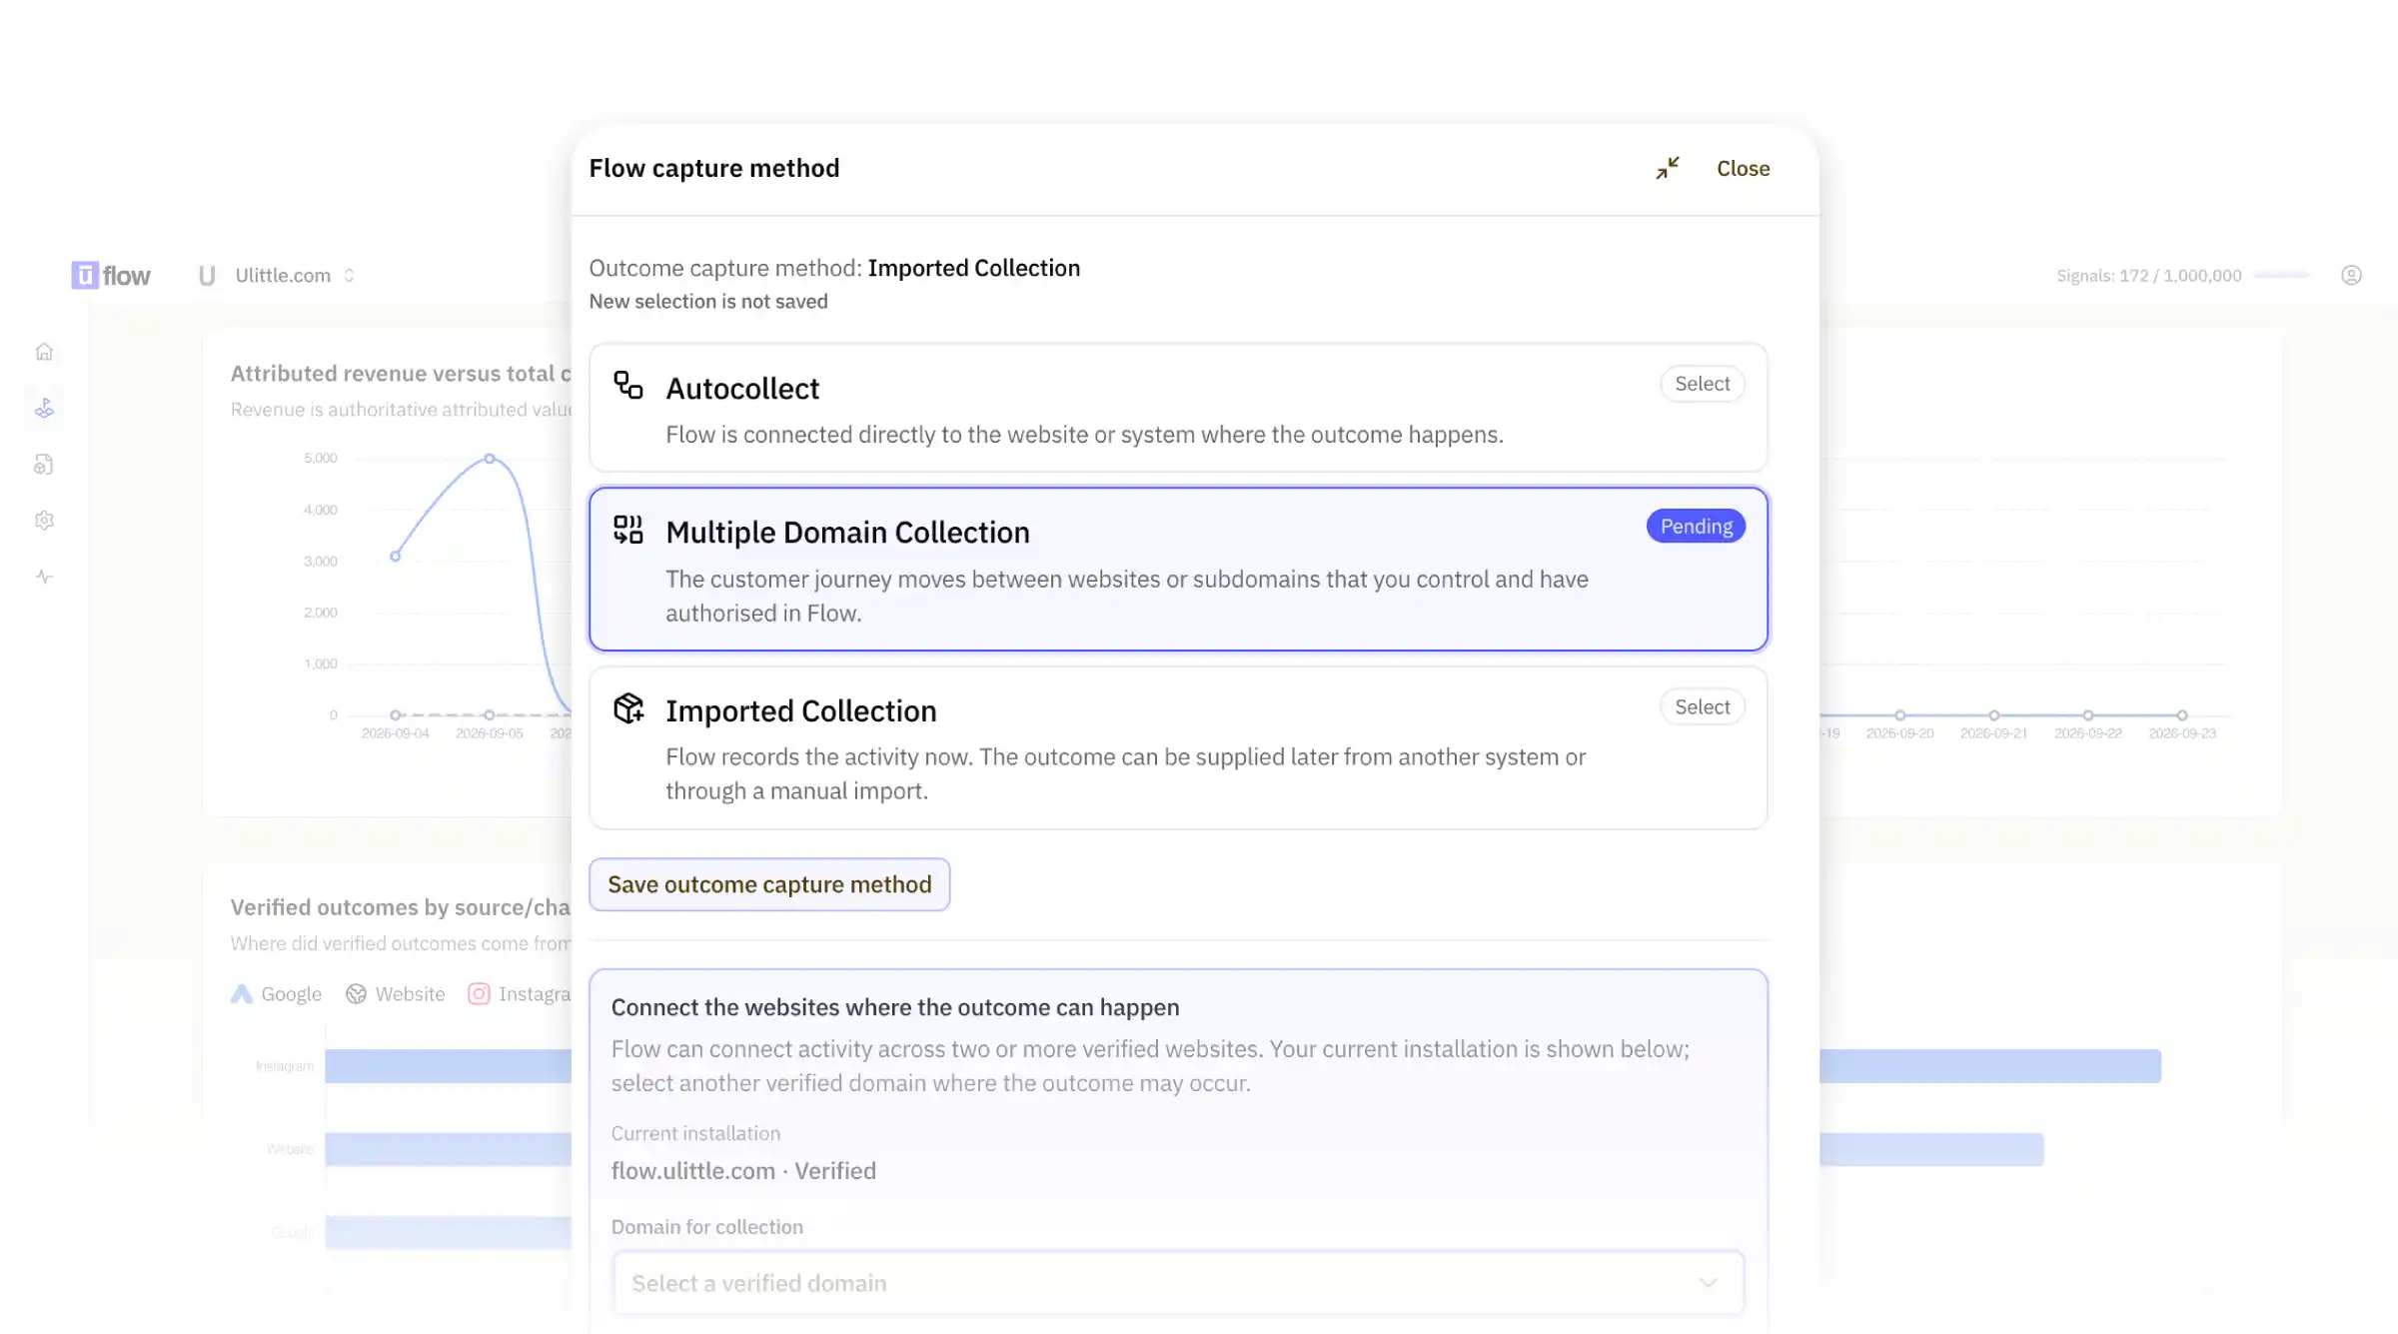Open the settings gear sidebar icon
Image resolution: width=2398 pixels, height=1334 pixels.
click(44, 520)
